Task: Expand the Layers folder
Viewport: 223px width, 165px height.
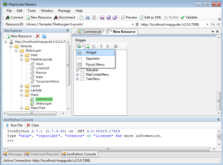Action: coord(21,86)
